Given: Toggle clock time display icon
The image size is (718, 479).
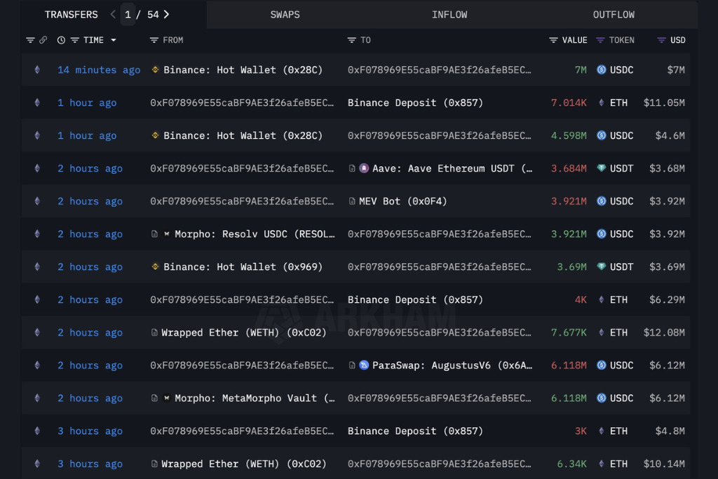Looking at the screenshot, I should 61,40.
